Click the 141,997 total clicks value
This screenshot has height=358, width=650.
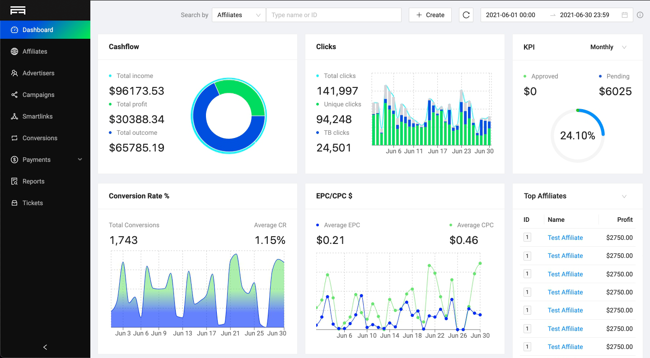pos(337,91)
